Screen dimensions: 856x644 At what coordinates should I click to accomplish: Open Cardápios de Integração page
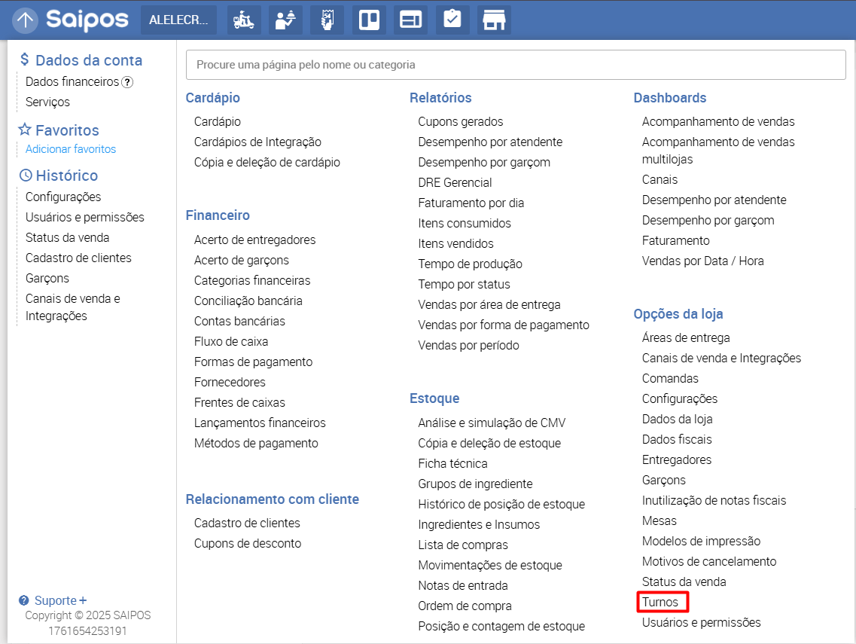[x=257, y=142]
